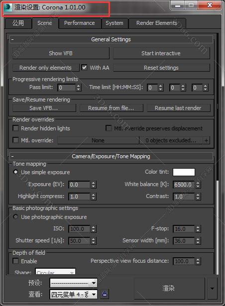Minimize the render settings window
Screen dimensions: 225x306
coord(178,5)
